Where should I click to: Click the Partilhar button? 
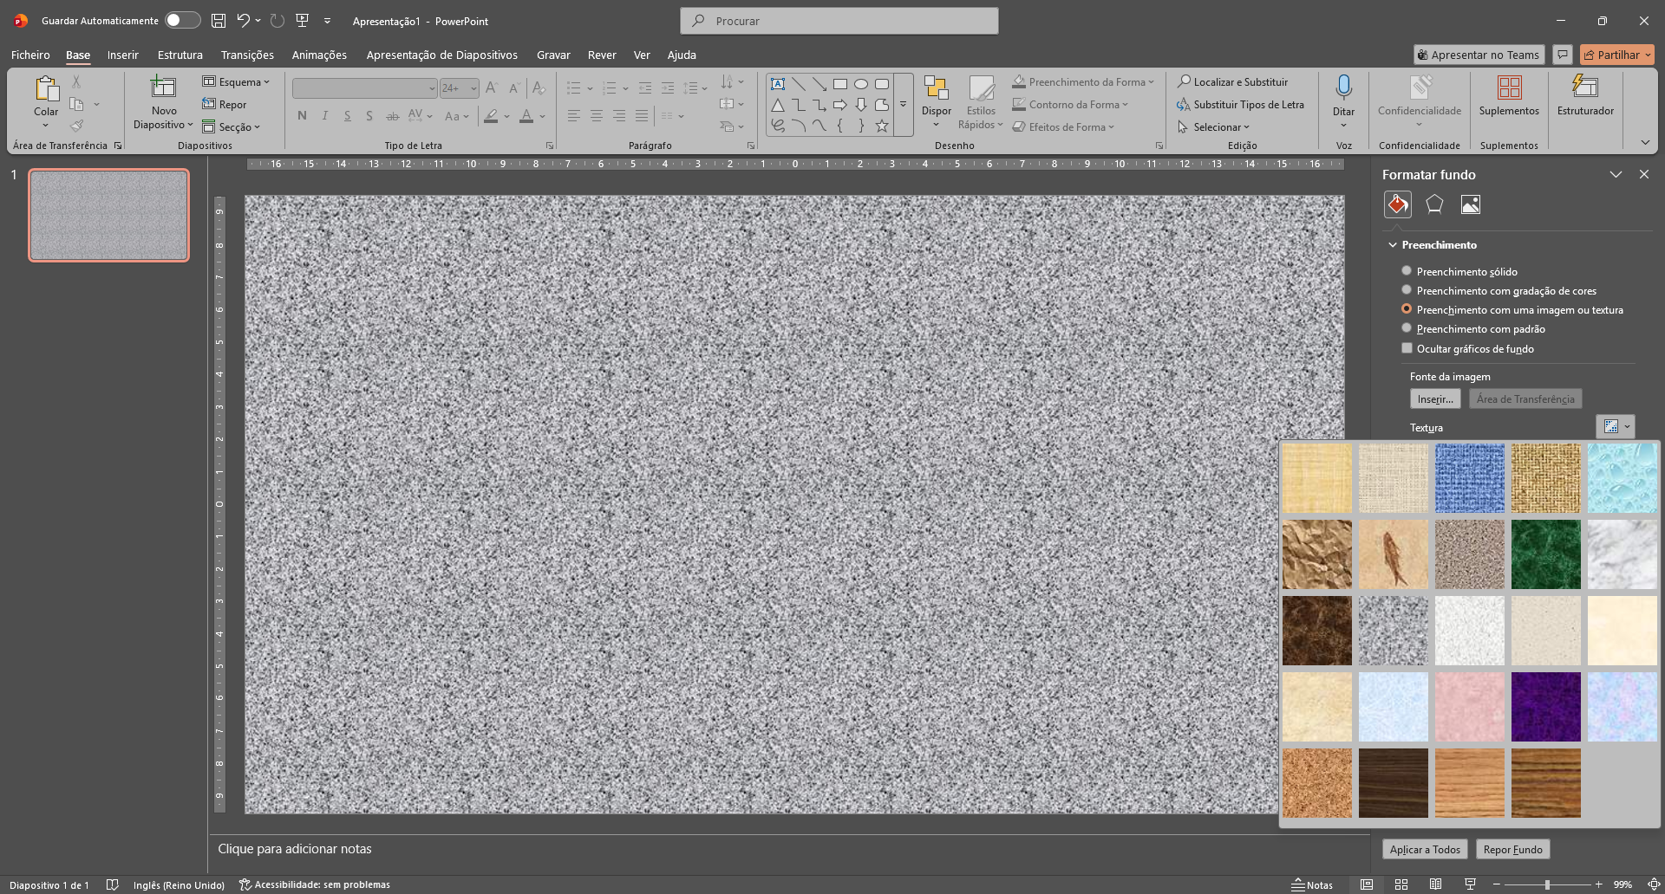coord(1617,55)
